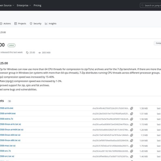
Task: Click the Actions play icon
Action: (x=1, y=24)
